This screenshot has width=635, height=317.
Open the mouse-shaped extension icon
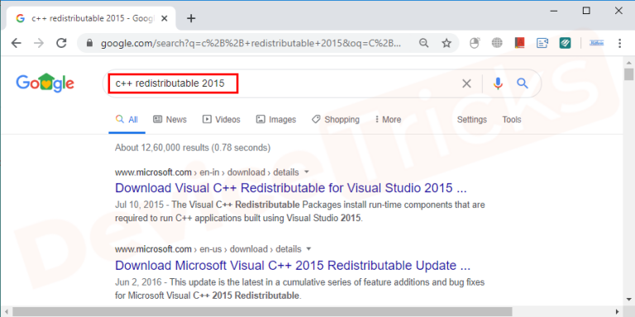tap(475, 43)
